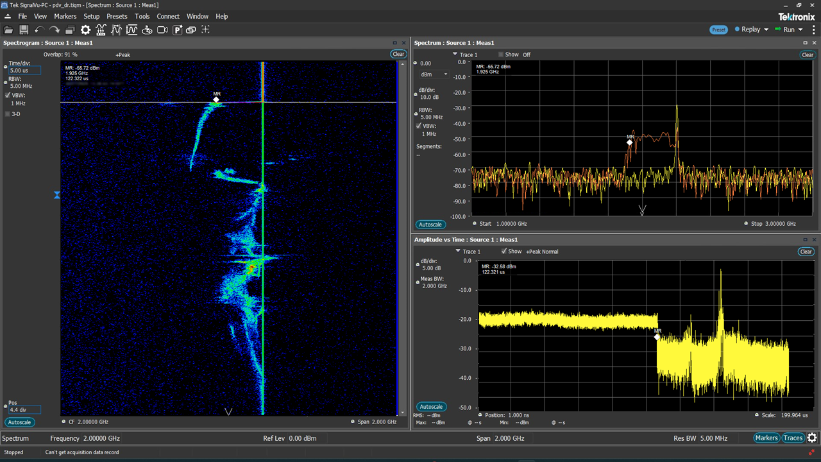This screenshot has width=821, height=462.
Task: Open the Tools menu
Action: coord(142,16)
